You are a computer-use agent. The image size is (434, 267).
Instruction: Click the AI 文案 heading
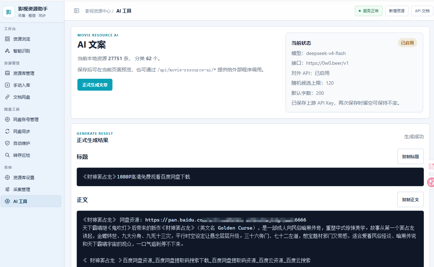[x=91, y=44]
